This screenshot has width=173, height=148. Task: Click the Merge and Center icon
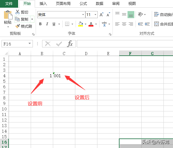[x=156, y=24]
